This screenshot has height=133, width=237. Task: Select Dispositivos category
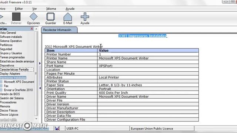coord(7,65)
